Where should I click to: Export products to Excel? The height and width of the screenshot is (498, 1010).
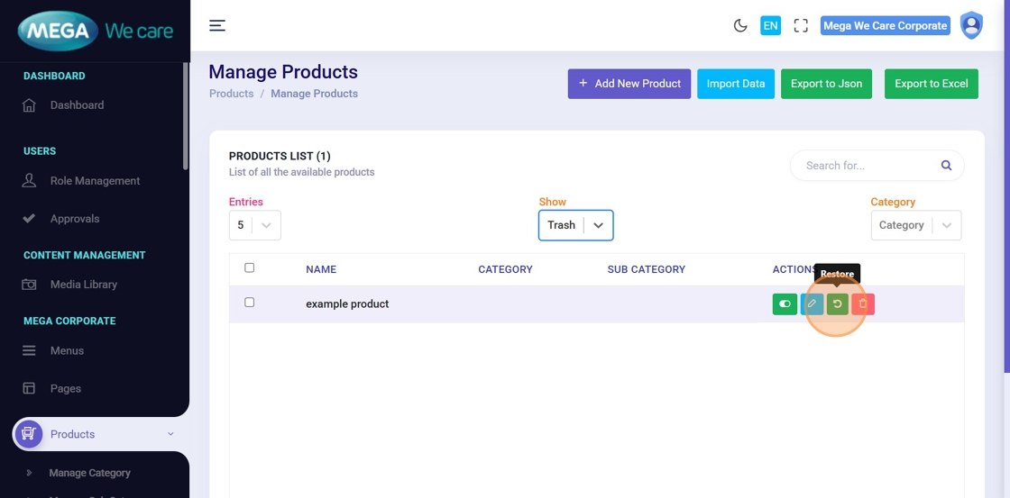pos(931,84)
